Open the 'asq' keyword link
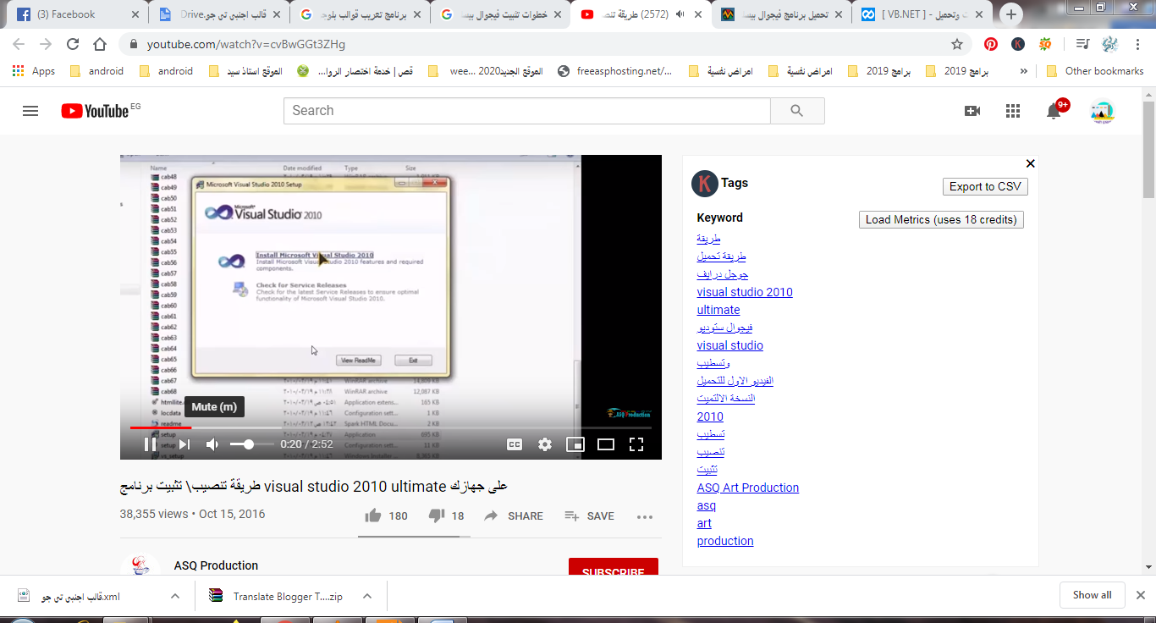The image size is (1156, 623). pos(707,505)
